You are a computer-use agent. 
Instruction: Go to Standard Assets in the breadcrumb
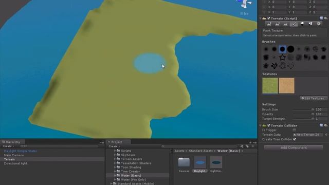pyautogui.click(x=200, y=151)
